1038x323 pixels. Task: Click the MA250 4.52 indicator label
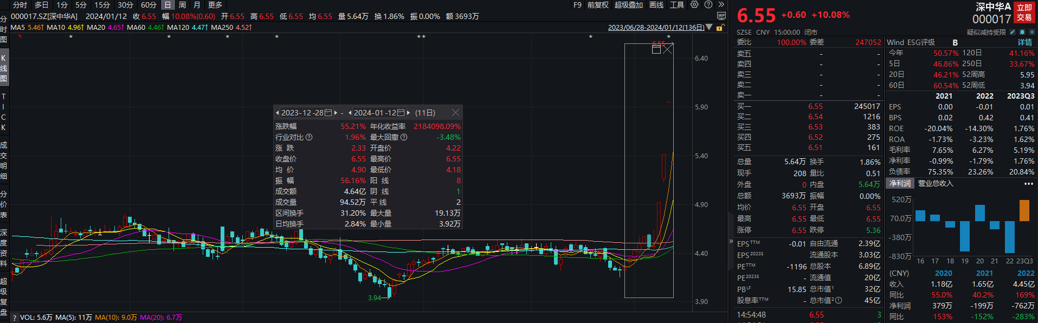click(x=231, y=27)
